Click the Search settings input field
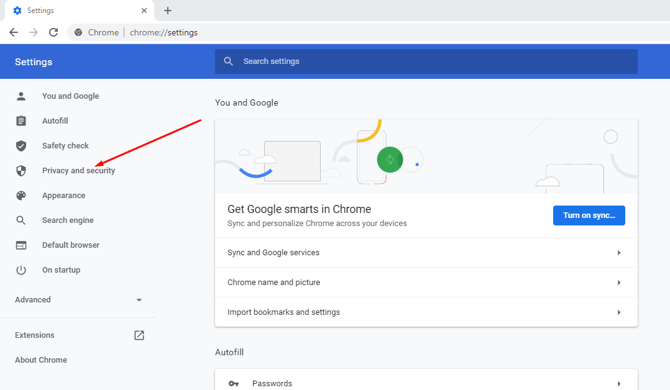 426,61
